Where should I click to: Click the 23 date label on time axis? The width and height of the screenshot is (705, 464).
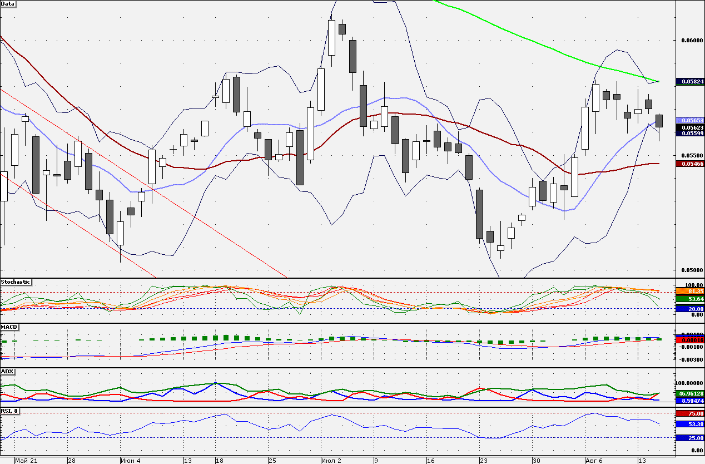coord(484,461)
